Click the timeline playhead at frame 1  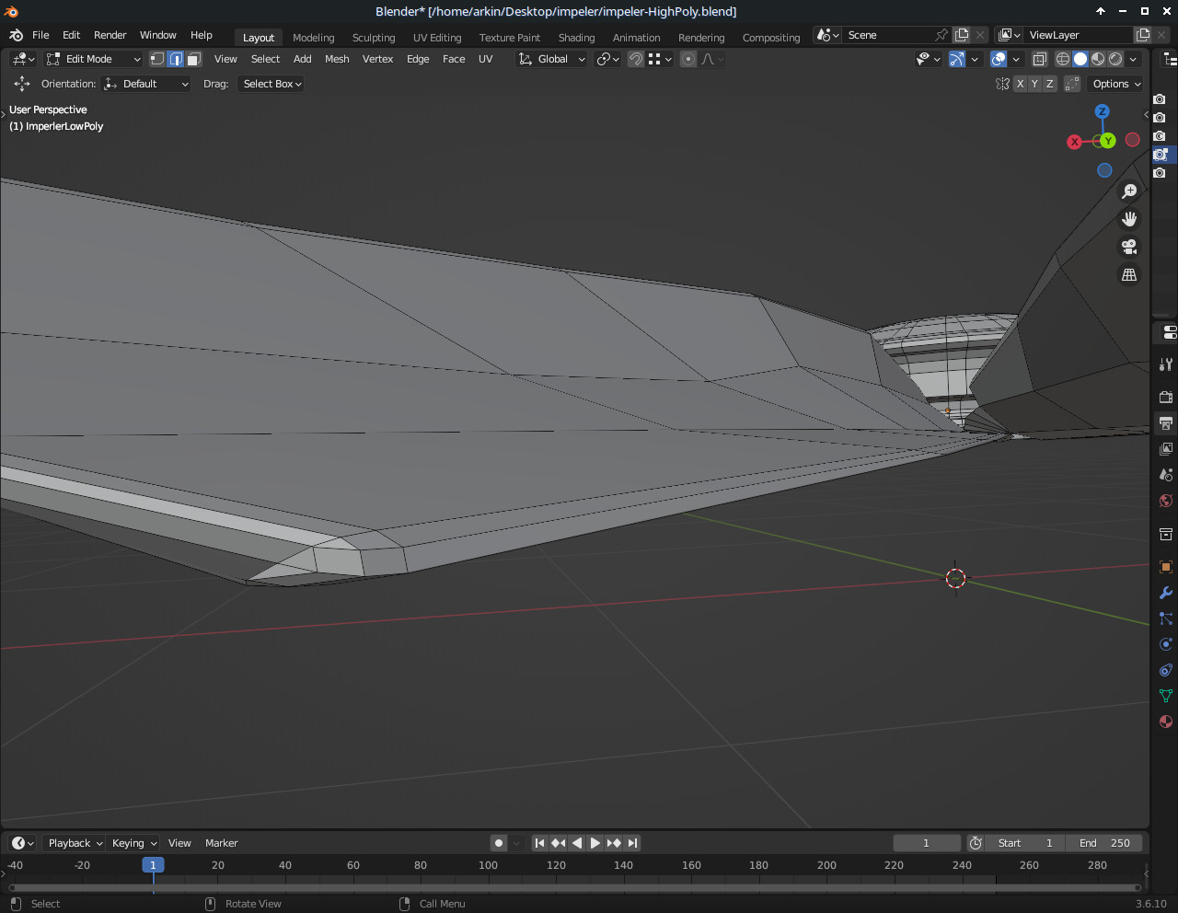pos(153,865)
